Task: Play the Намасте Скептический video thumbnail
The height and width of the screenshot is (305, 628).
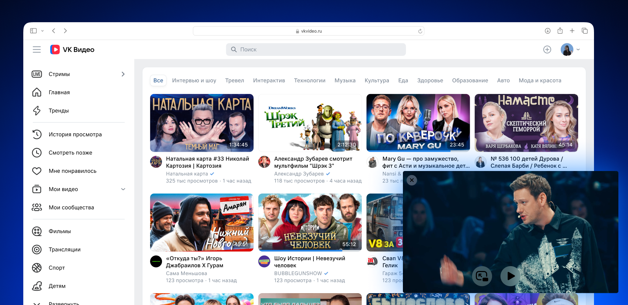Action: click(x=526, y=123)
